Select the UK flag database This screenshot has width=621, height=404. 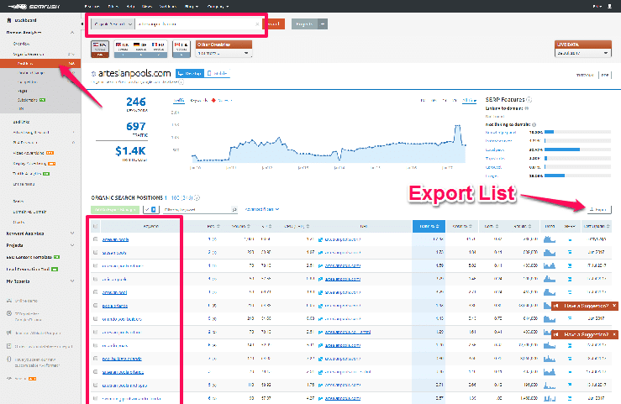coord(123,49)
